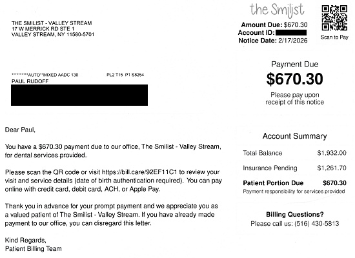Viewport: 355px width, 258px height.
Task: Click the large $670.30 payment amount
Action: pos(294,79)
